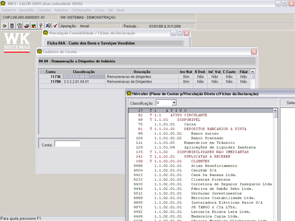Select account row 11788 in the table
The image size is (295, 221).
click(56, 82)
